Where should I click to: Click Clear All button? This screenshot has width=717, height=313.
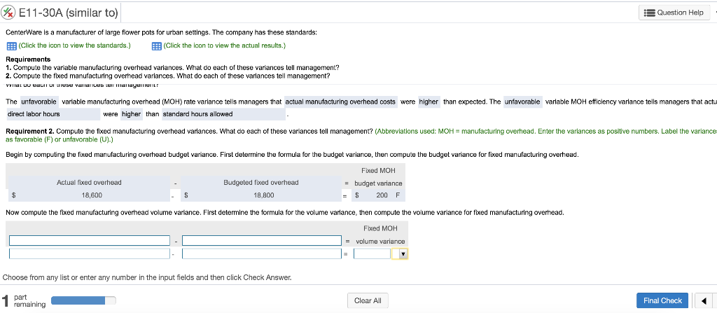[368, 300]
